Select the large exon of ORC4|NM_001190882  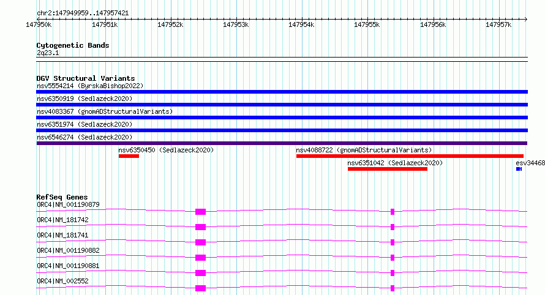[201, 258]
